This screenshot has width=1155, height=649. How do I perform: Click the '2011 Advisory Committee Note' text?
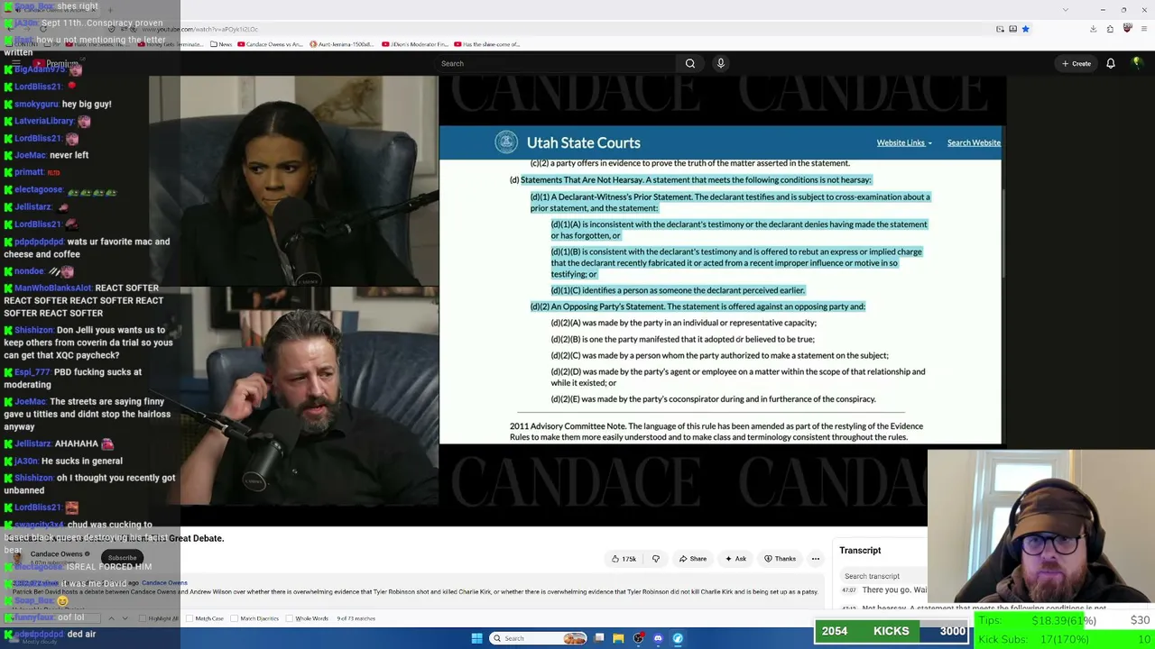pyautogui.click(x=568, y=426)
